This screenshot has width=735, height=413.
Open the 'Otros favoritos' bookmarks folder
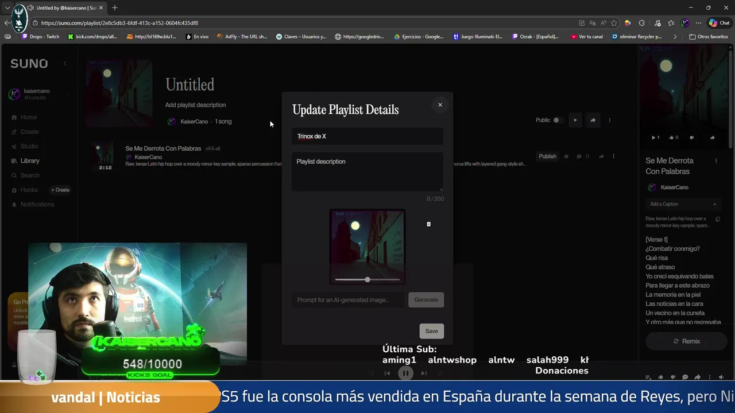tap(708, 37)
